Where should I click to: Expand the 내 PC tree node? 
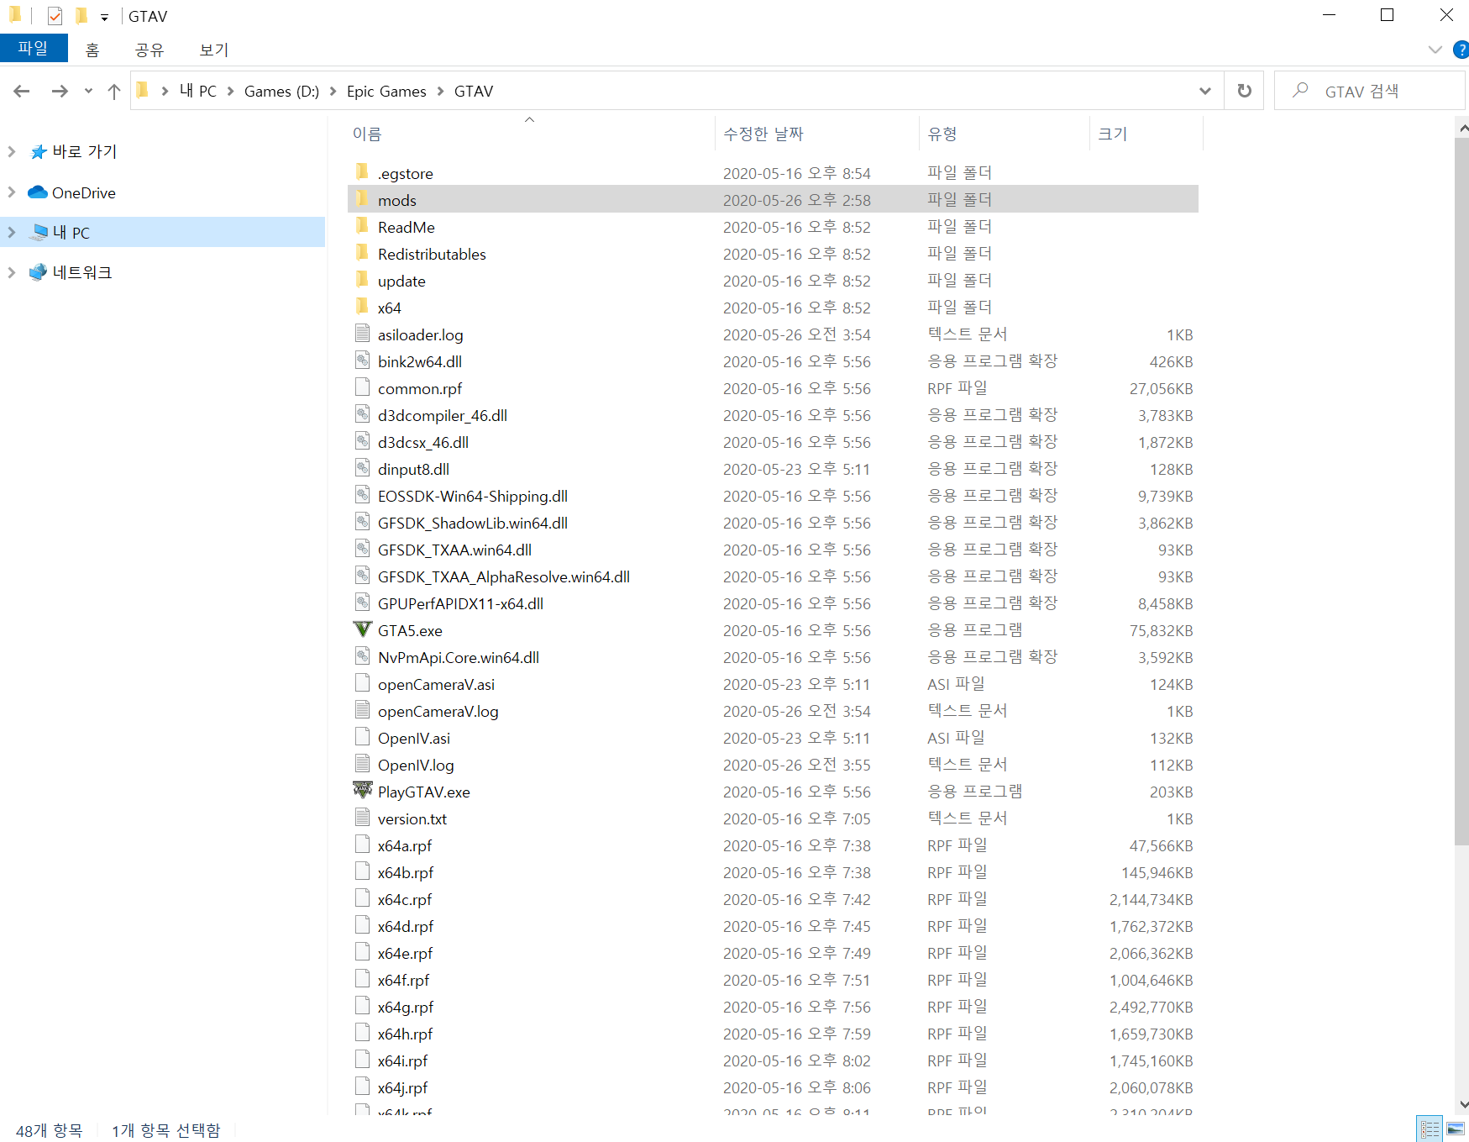pos(12,232)
